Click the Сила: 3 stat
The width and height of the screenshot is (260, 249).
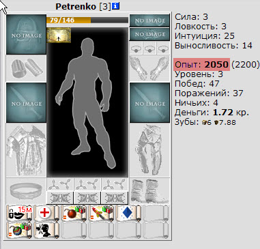coord(191,17)
